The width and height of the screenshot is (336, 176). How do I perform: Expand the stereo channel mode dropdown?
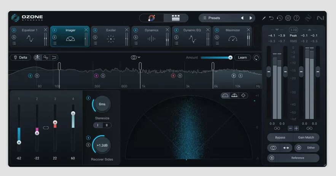(x=135, y=58)
